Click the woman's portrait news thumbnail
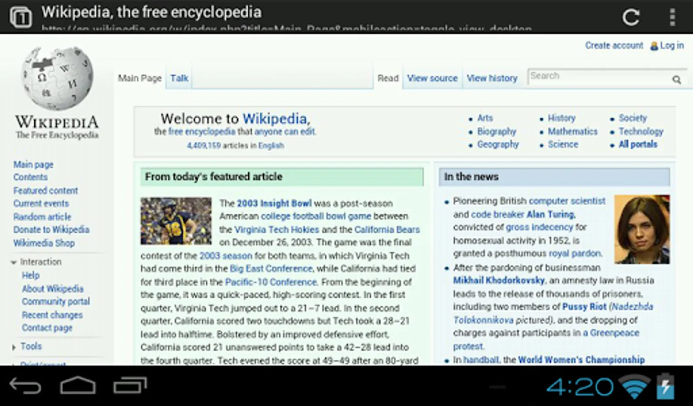The height and width of the screenshot is (406, 693). (642, 230)
